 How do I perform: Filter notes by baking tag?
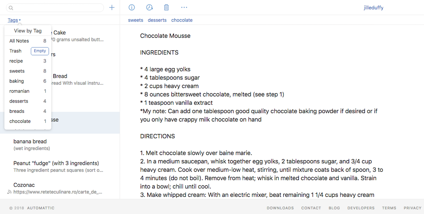[x=17, y=81]
